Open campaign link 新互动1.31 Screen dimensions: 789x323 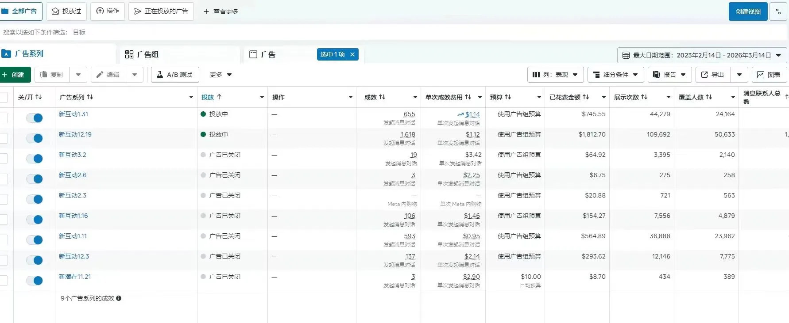[x=73, y=114]
